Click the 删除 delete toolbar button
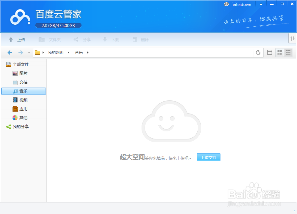Viewport: 297px width, 214px height. (141, 40)
